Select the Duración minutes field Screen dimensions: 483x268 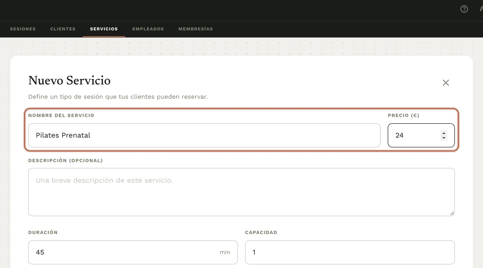click(x=133, y=252)
